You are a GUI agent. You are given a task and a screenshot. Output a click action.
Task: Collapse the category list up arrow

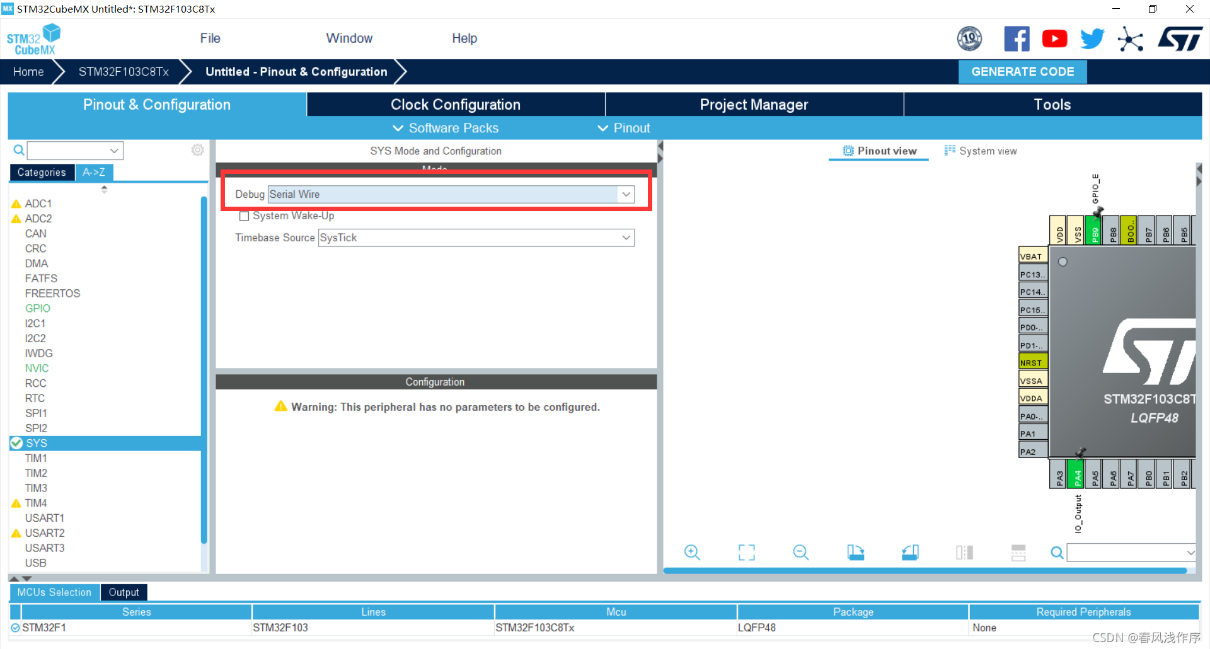105,188
